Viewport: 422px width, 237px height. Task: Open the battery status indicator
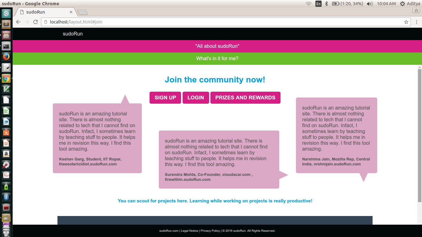347,4
